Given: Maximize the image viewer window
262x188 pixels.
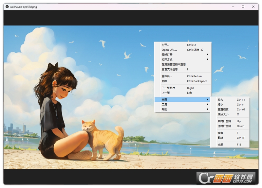Looking at the screenshot, I should [x=243, y=7].
